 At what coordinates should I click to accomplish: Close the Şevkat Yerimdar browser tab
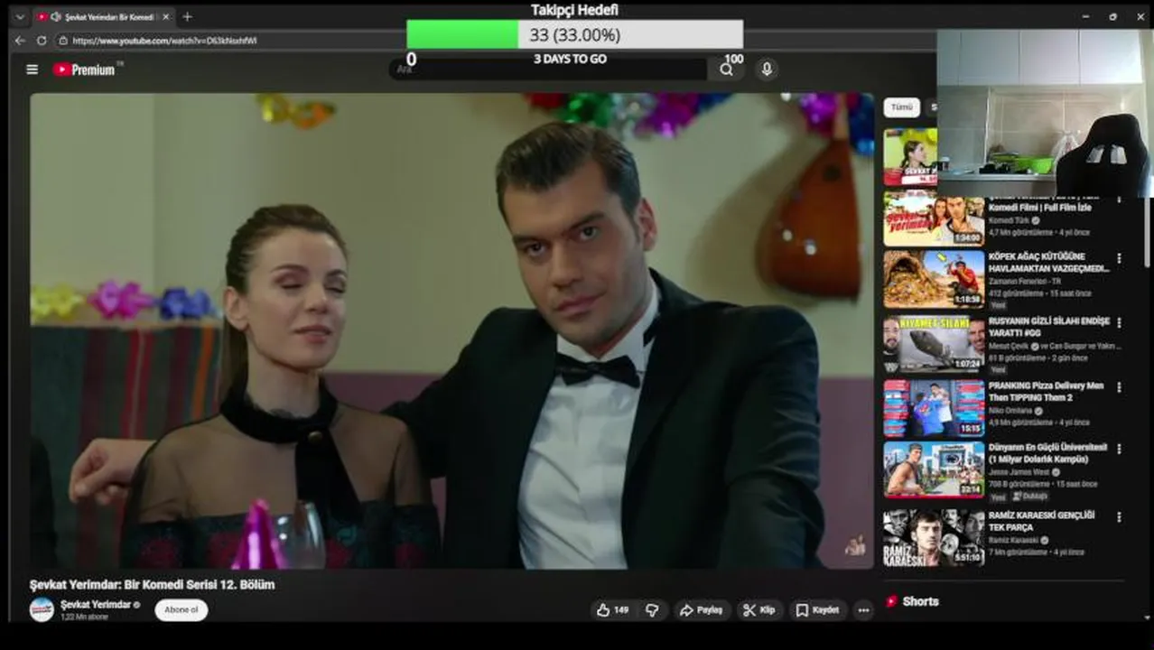[165, 17]
